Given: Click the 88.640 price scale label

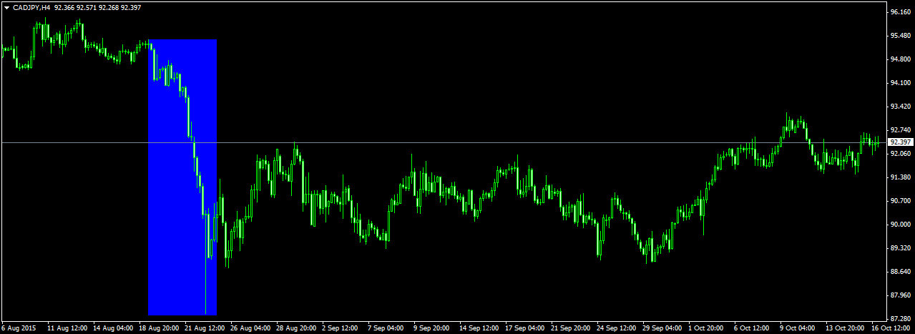Looking at the screenshot, I should tap(899, 272).
